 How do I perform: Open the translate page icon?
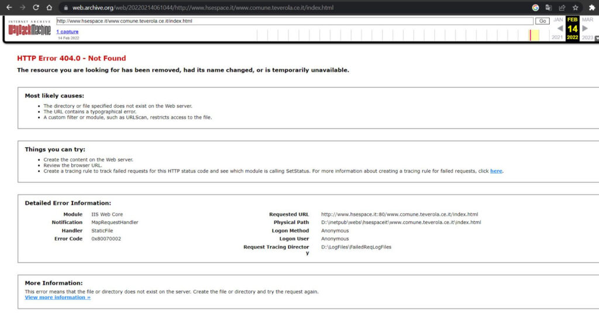click(x=549, y=8)
